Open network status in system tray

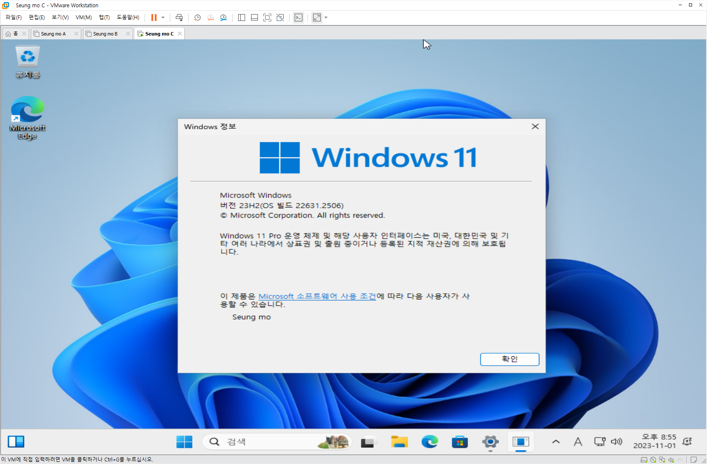pos(600,442)
